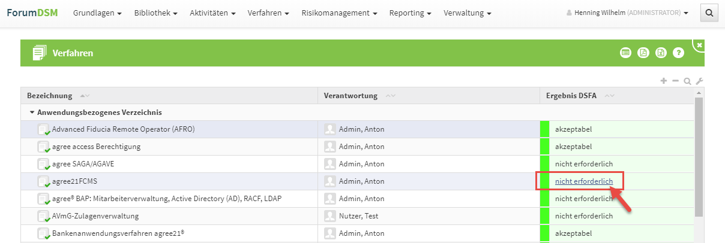Viewport: 725px width, 243px height.
Task: Open table settings wrench icon
Action: (x=699, y=81)
